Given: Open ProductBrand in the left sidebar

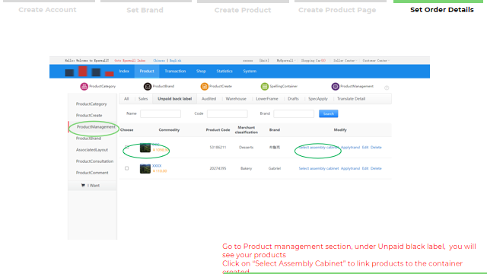Looking at the screenshot, I should 88,139.
